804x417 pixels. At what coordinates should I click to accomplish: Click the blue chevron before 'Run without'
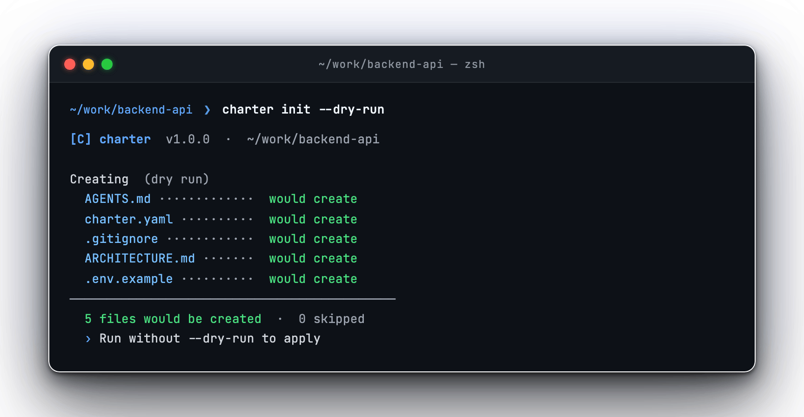88,339
